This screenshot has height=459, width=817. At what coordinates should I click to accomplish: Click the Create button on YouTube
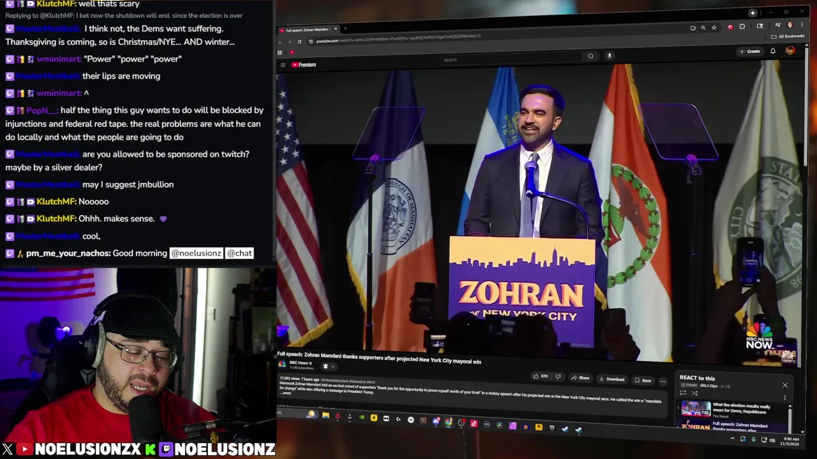(x=750, y=51)
